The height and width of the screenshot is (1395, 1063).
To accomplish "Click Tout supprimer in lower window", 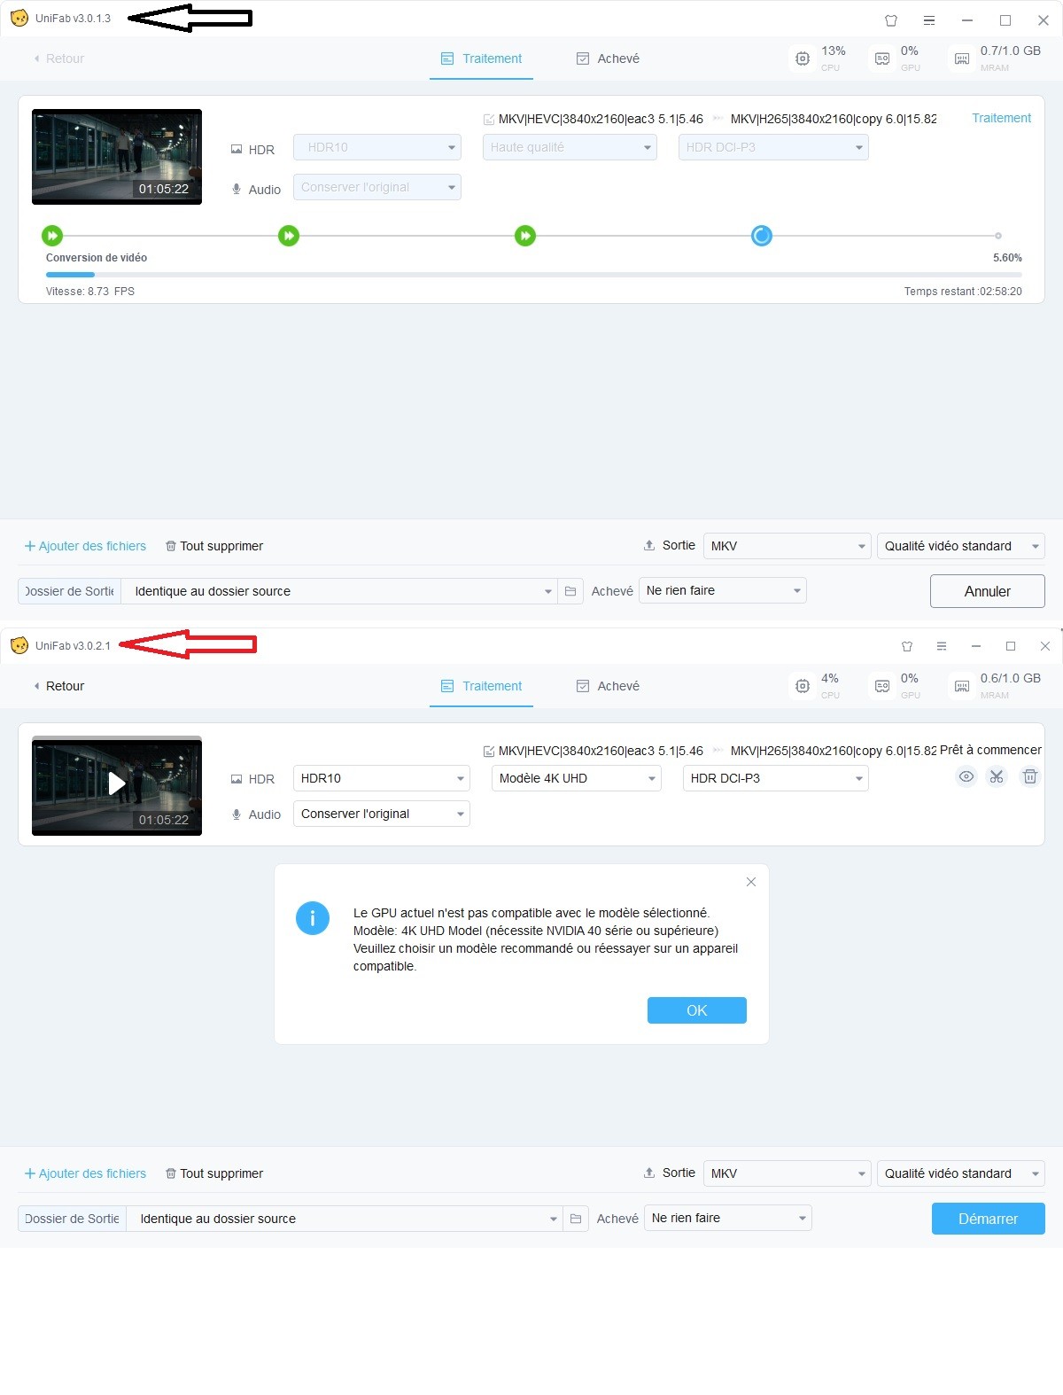I will pos(214,1173).
